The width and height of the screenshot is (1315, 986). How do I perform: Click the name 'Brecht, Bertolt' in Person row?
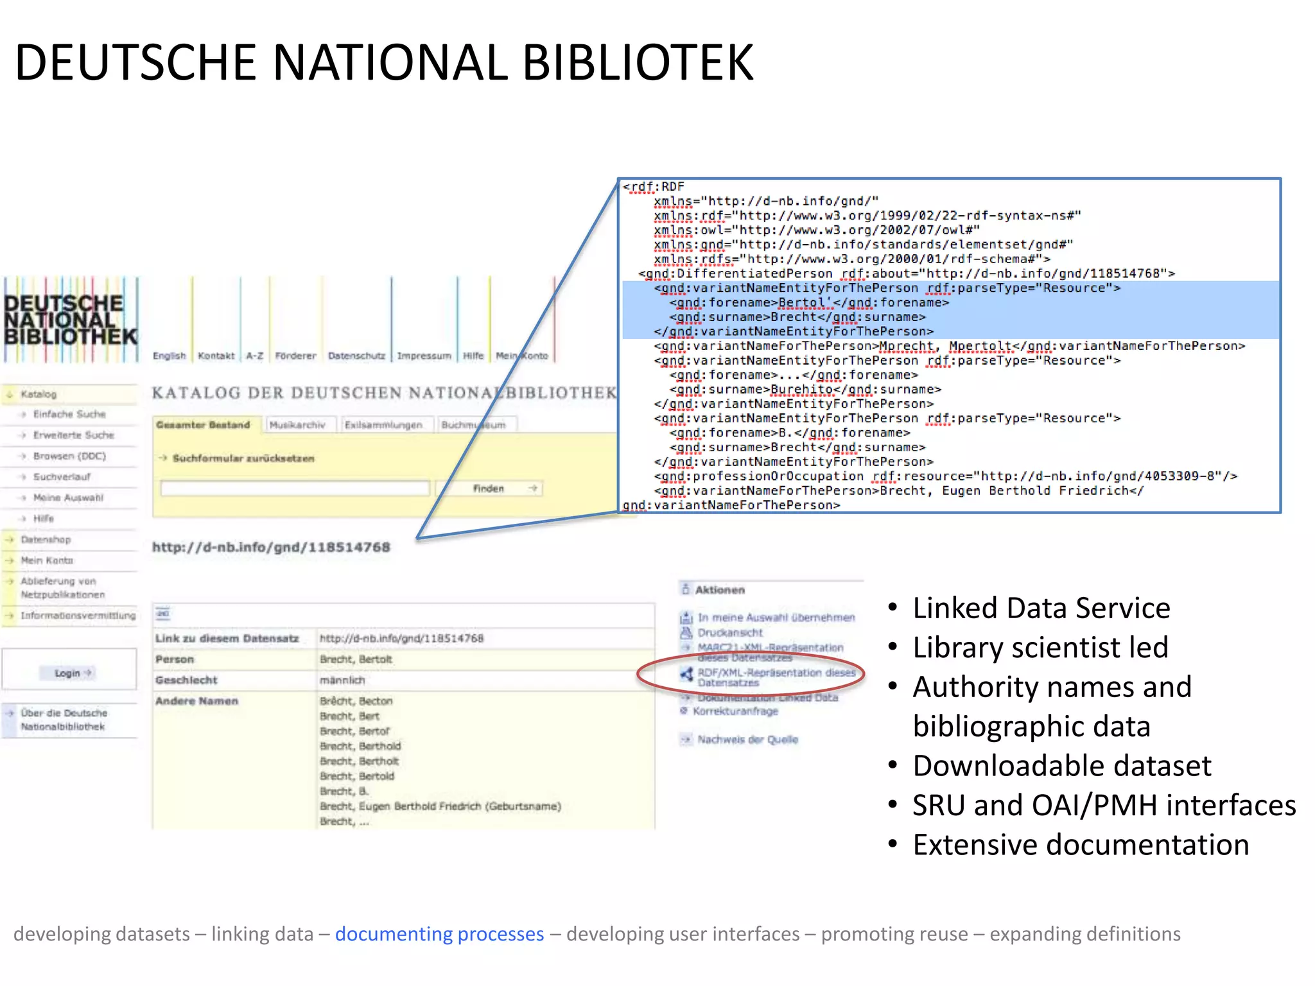[x=356, y=659]
